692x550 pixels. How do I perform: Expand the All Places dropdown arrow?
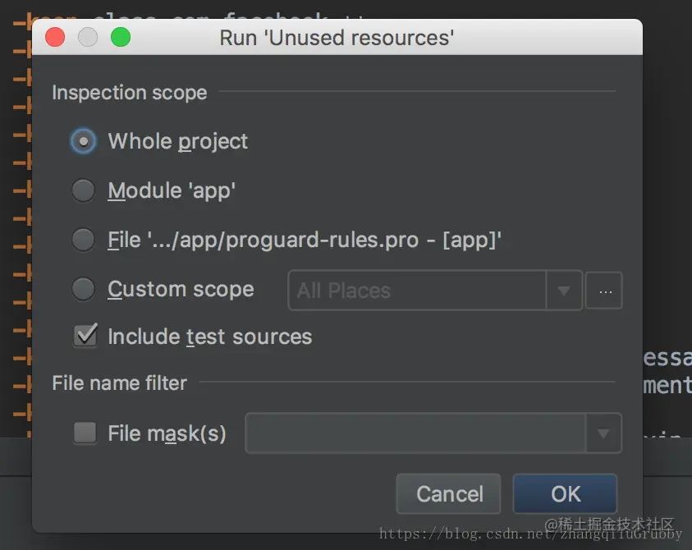pyautogui.click(x=565, y=291)
